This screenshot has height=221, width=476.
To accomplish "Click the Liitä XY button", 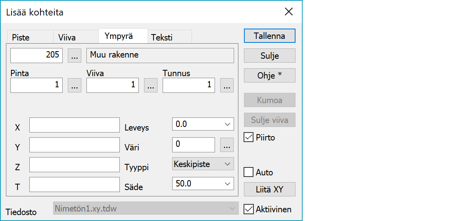I will (269, 189).
